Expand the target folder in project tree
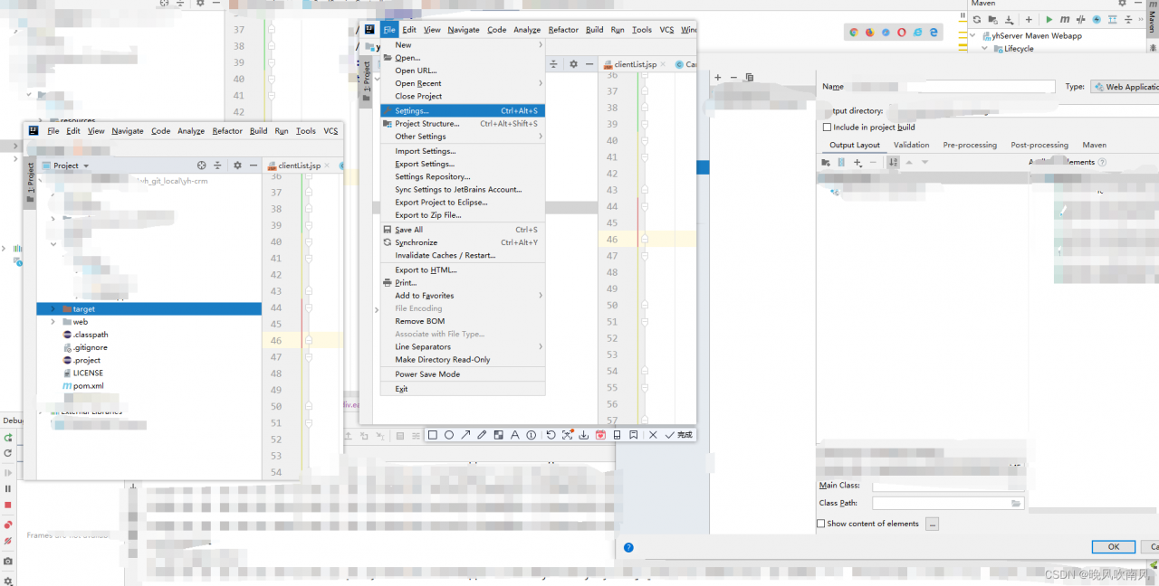This screenshot has width=1159, height=586. pos(53,309)
